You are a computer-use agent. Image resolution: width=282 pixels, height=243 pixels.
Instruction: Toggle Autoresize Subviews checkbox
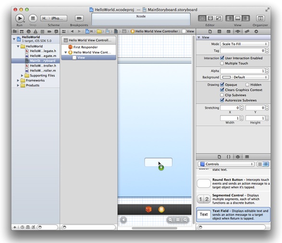[222, 100]
